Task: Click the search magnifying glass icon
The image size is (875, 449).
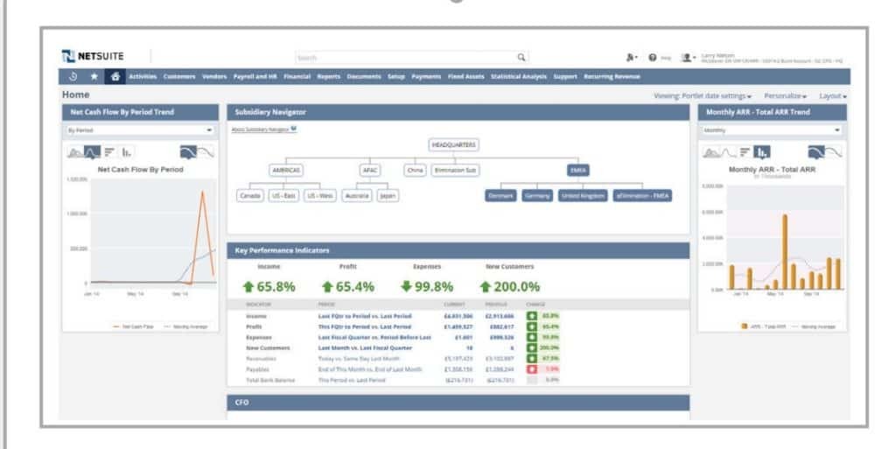Action: [521, 58]
